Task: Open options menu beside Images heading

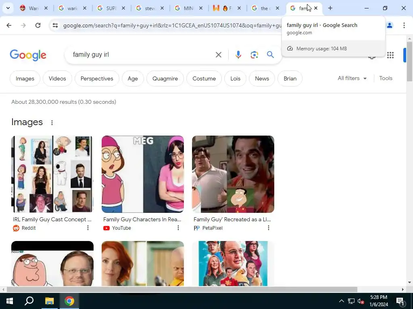Action: (x=52, y=123)
